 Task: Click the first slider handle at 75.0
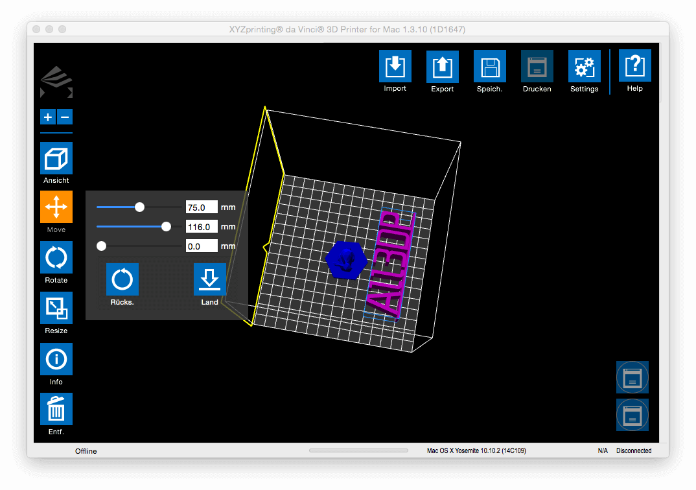pyautogui.click(x=139, y=207)
